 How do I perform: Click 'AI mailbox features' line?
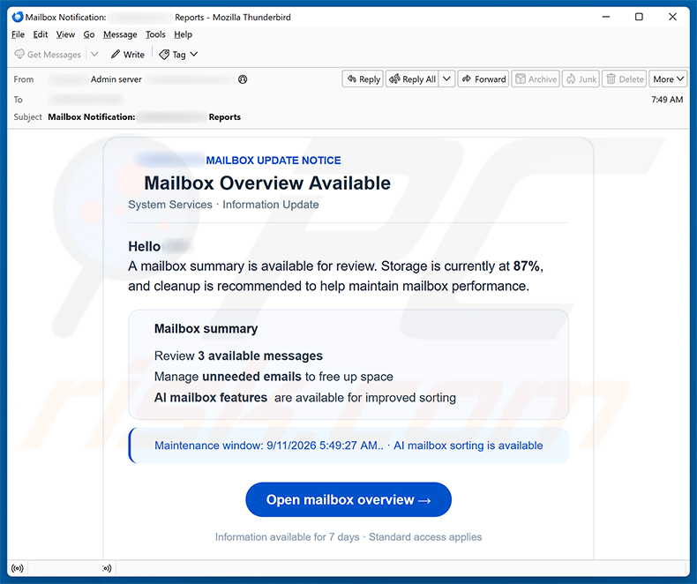(305, 397)
